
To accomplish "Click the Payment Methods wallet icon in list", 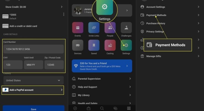I will pos(142,15).
